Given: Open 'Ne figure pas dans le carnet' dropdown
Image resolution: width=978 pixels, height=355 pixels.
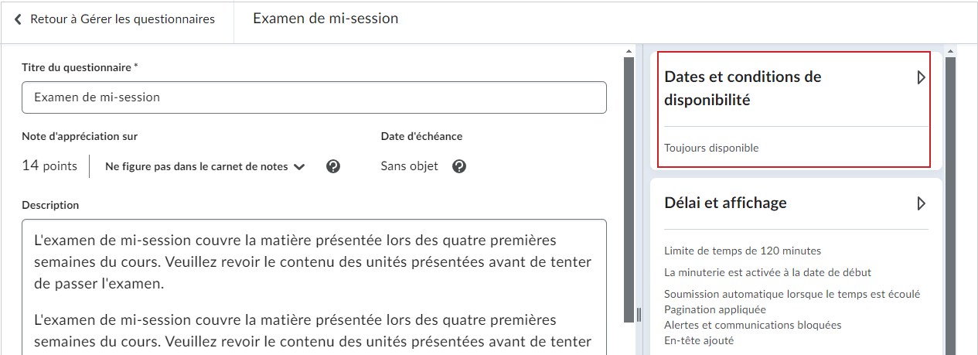Looking at the screenshot, I should click(x=205, y=166).
